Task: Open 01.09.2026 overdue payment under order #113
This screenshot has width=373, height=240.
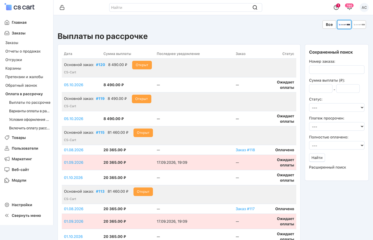Action: pos(74,221)
